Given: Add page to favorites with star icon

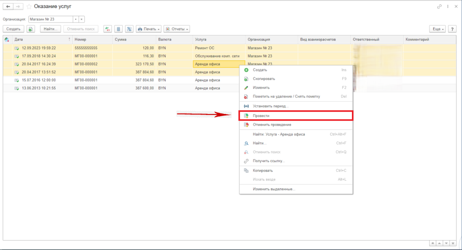Looking at the screenshot, I should coord(29,7).
